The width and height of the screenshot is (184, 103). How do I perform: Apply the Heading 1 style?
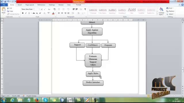point(112,11)
